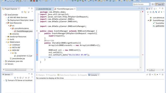Close the EventsManager.java editor tab

click(75, 9)
